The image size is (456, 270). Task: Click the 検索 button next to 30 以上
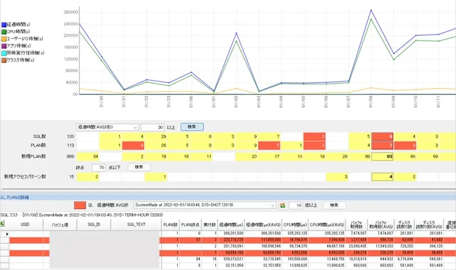pos(192,126)
